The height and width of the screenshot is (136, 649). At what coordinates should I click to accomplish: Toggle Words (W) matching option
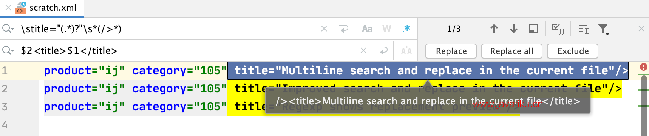coord(386,29)
